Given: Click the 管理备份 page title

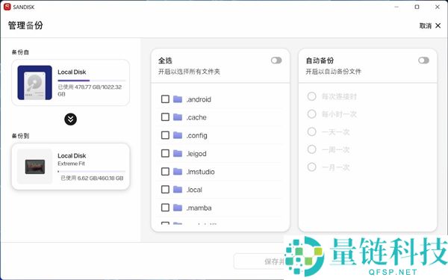Looking at the screenshot, I should click(x=25, y=25).
